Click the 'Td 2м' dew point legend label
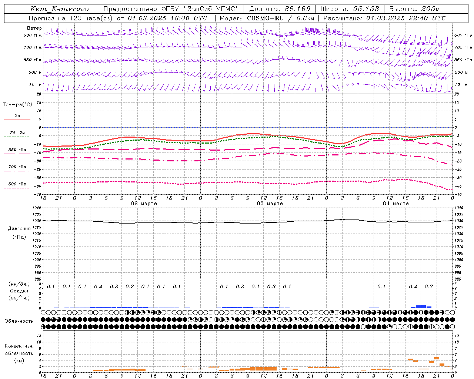 (x=17, y=133)
